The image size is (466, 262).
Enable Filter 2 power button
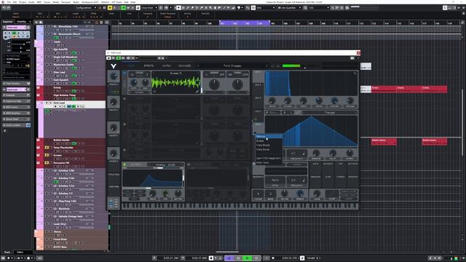tap(189, 164)
